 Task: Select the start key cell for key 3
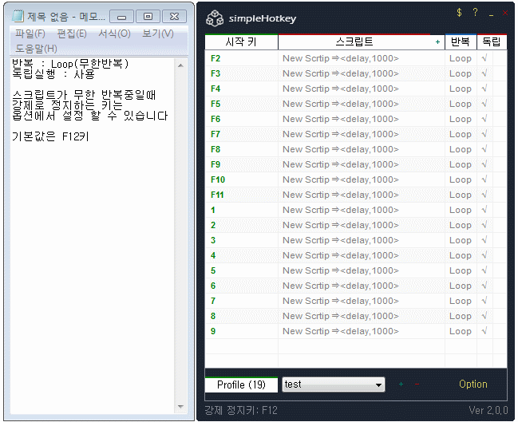pos(242,240)
